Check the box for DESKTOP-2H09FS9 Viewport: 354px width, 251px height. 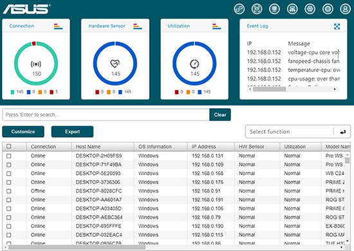click(9, 156)
